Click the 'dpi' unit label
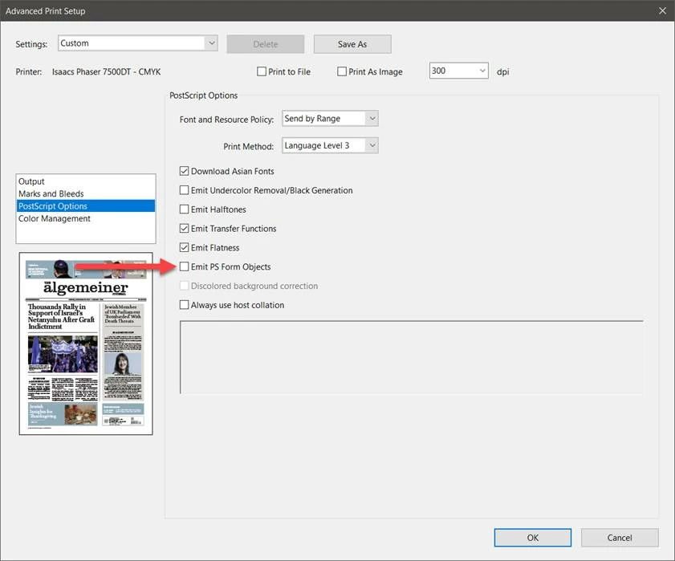The height and width of the screenshot is (561, 675). click(502, 71)
